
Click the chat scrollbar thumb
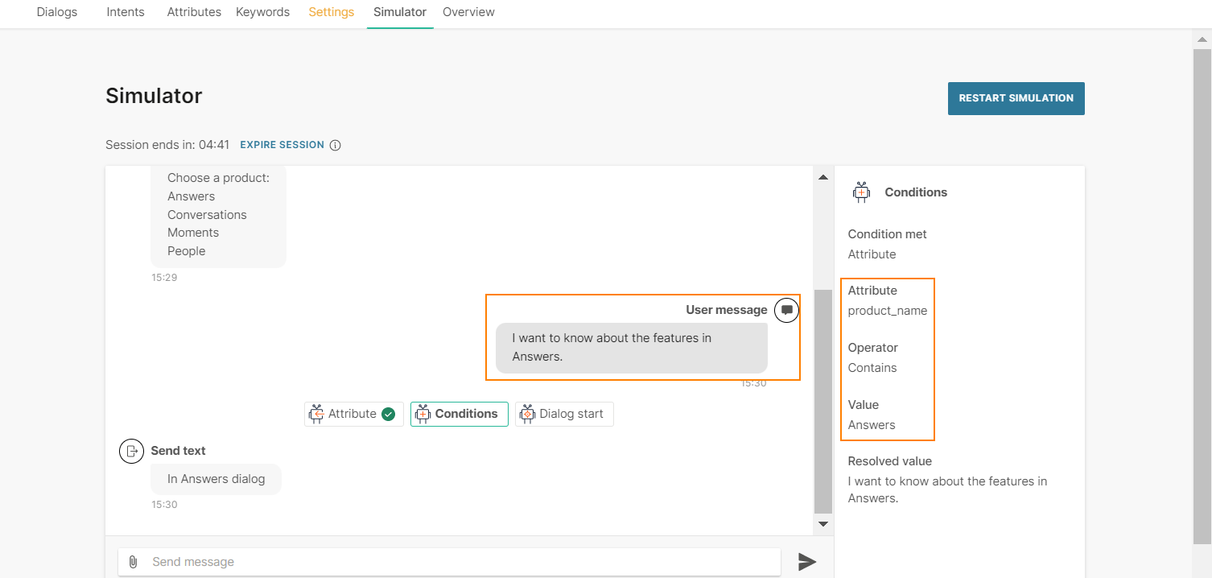point(822,401)
